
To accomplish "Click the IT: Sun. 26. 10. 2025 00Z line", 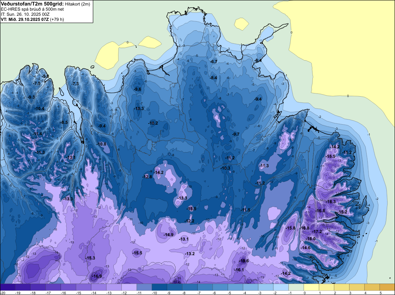I will (x=25, y=14).
